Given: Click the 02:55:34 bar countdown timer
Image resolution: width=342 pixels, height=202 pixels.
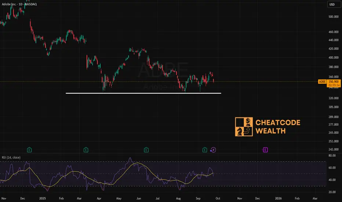Looking at the screenshot, I should click(334, 85).
